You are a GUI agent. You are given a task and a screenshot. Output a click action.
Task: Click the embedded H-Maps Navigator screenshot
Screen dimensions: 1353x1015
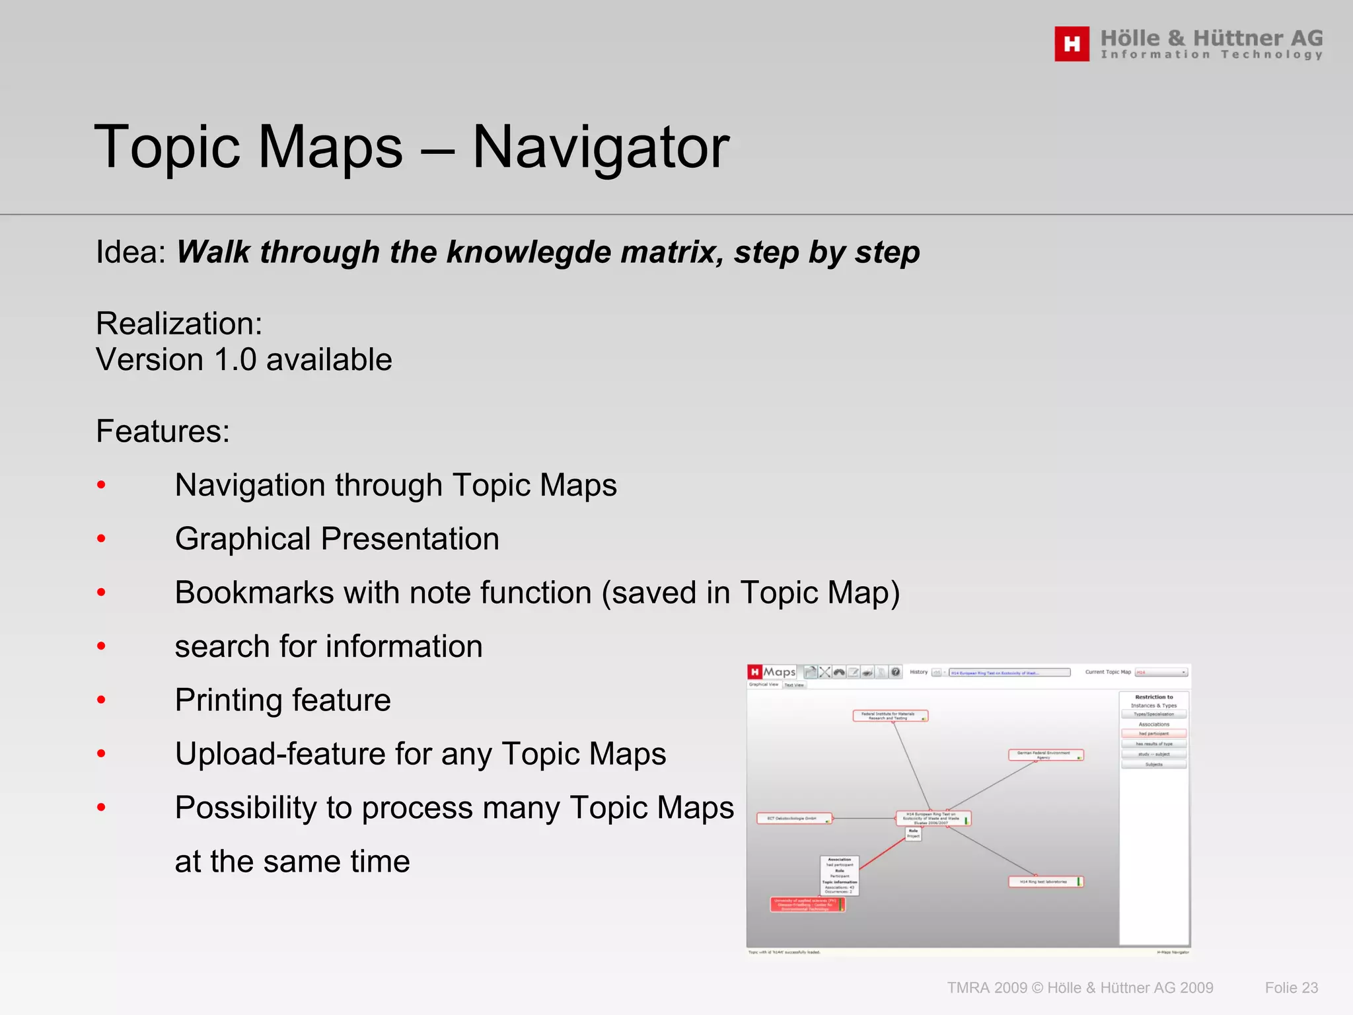click(x=969, y=809)
